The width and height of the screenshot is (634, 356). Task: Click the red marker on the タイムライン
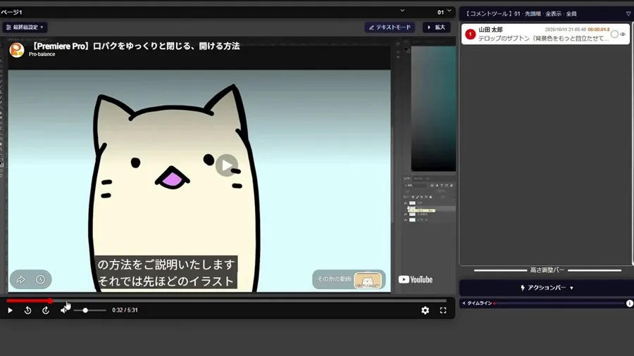(x=495, y=303)
